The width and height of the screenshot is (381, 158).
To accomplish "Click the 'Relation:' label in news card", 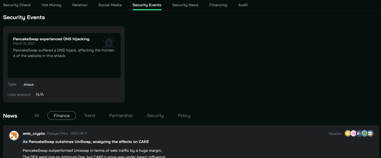I will [335, 134].
